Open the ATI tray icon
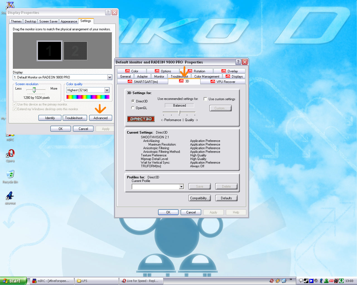Viewport: 357px width, 285px height. (331, 281)
